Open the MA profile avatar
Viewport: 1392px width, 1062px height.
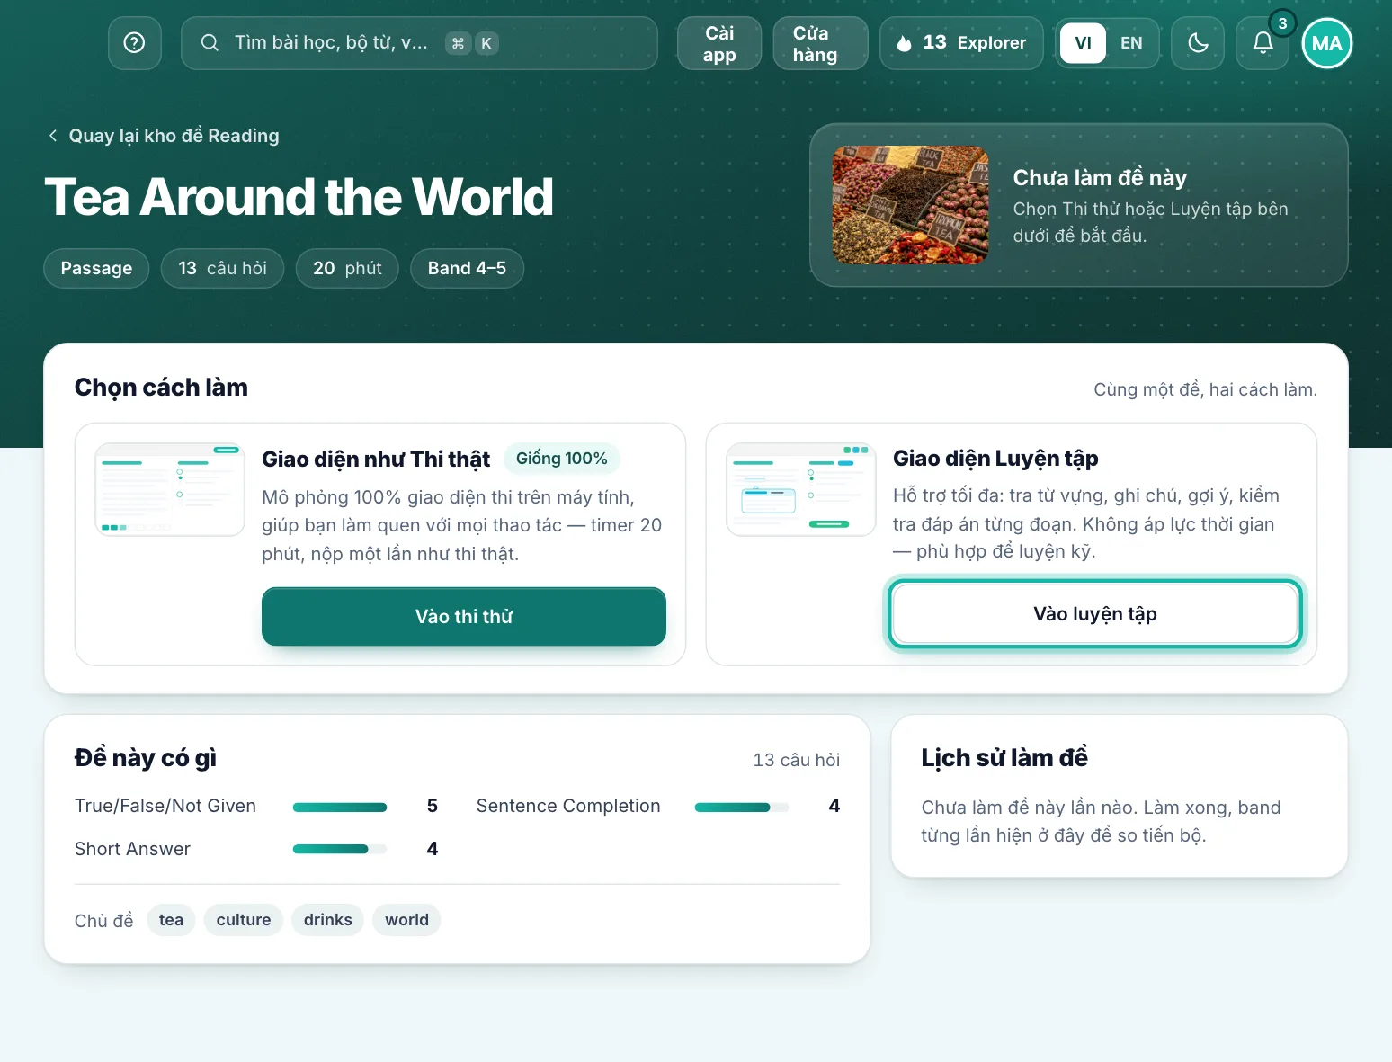[x=1326, y=43]
